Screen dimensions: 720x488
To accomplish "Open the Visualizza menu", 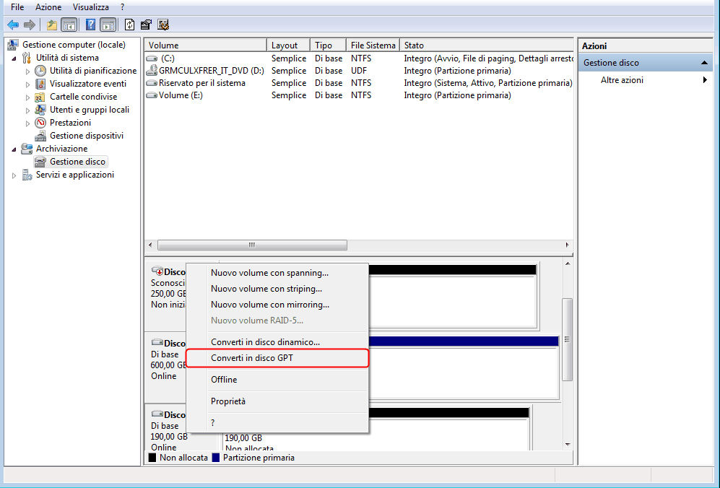I will 91,7.
